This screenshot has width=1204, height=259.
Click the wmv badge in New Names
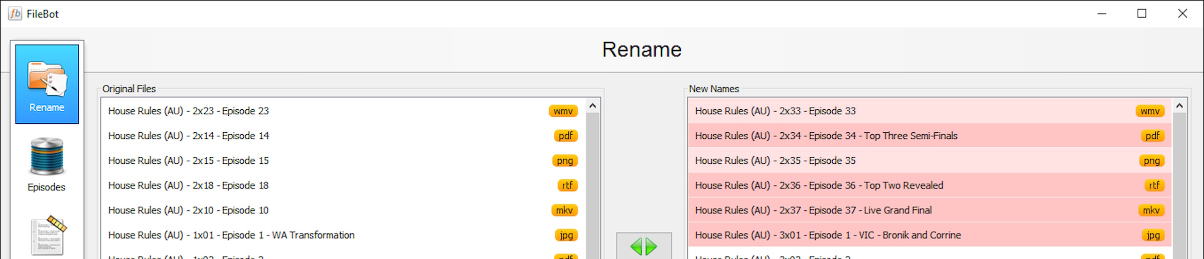pyautogui.click(x=1150, y=111)
